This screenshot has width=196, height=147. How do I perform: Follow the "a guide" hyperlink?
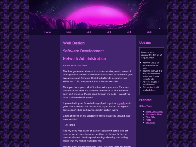pos(121,103)
